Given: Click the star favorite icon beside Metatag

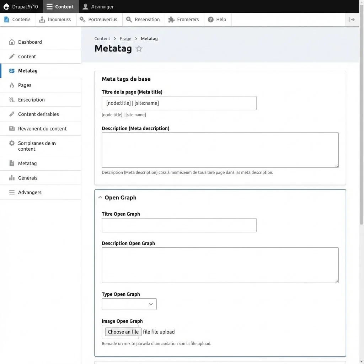Looking at the screenshot, I should (x=139, y=49).
